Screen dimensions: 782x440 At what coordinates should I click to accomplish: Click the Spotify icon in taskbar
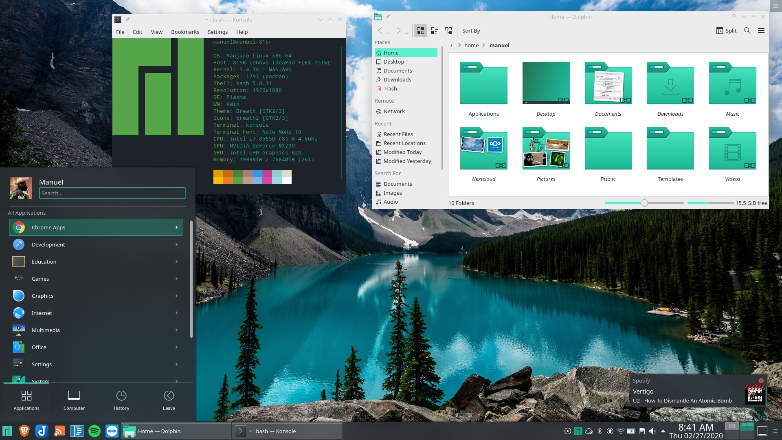click(x=94, y=430)
